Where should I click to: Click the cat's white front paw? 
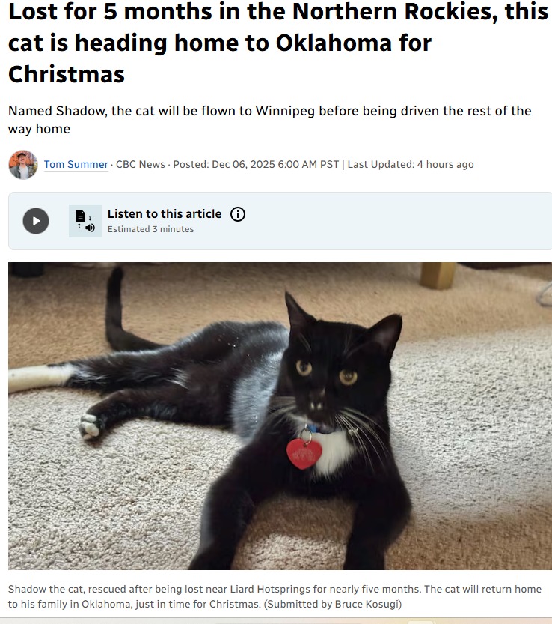(x=91, y=425)
